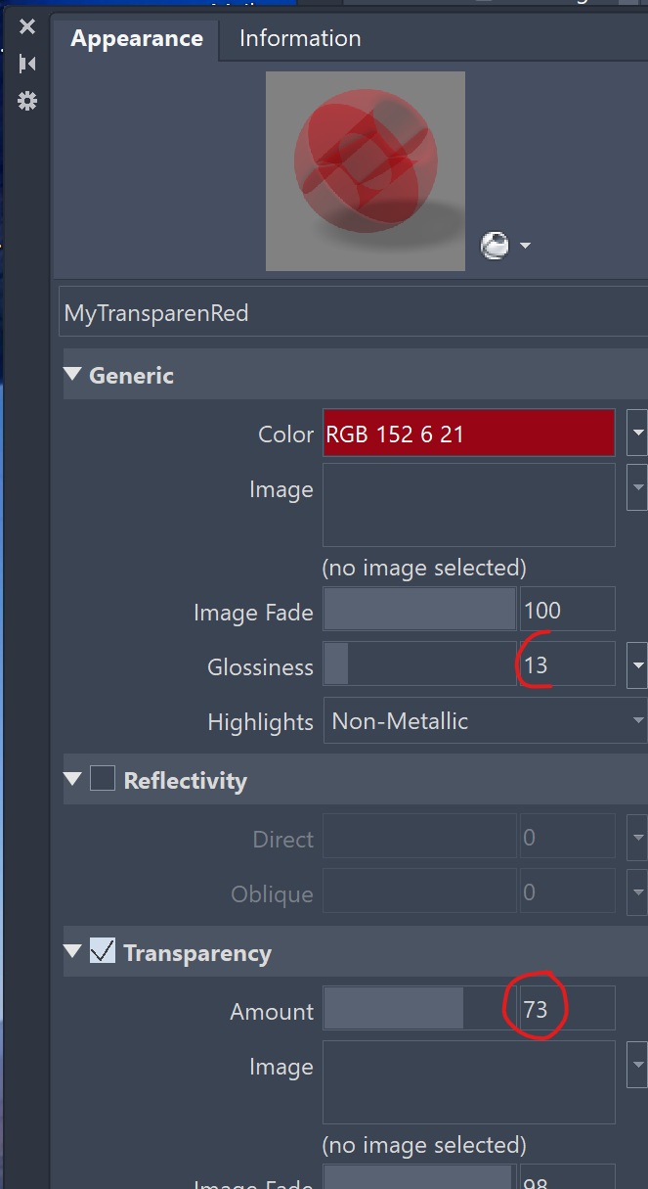Viewport: 648px width, 1189px height.
Task: Collapse the Transparency section
Action: click(71, 951)
